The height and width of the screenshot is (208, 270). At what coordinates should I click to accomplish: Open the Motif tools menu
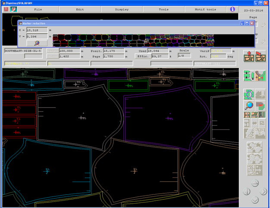tap(205, 9)
